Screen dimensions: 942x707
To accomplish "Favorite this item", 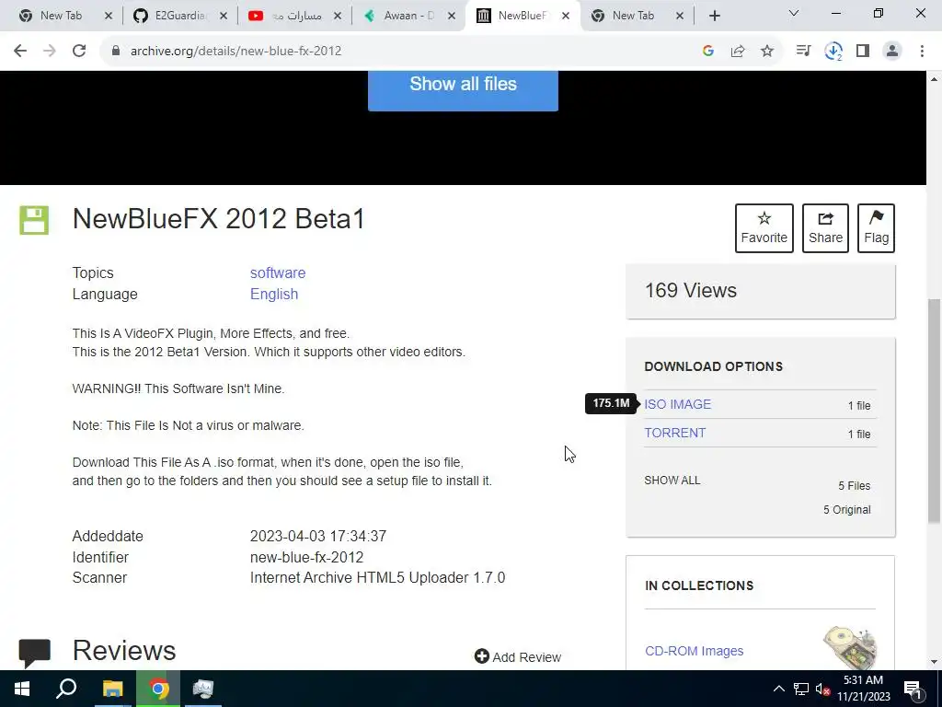I will 764,228.
